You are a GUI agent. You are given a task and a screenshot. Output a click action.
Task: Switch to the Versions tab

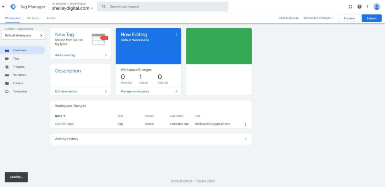pyautogui.click(x=33, y=18)
